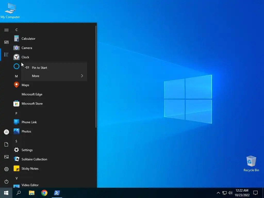The width and height of the screenshot is (264, 198).
Task: Click the Start menu app list scrollbar
Action: coord(96,77)
